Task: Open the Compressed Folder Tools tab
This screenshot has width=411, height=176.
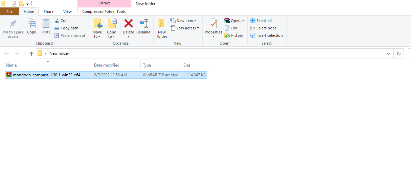Action: pyautogui.click(x=104, y=11)
